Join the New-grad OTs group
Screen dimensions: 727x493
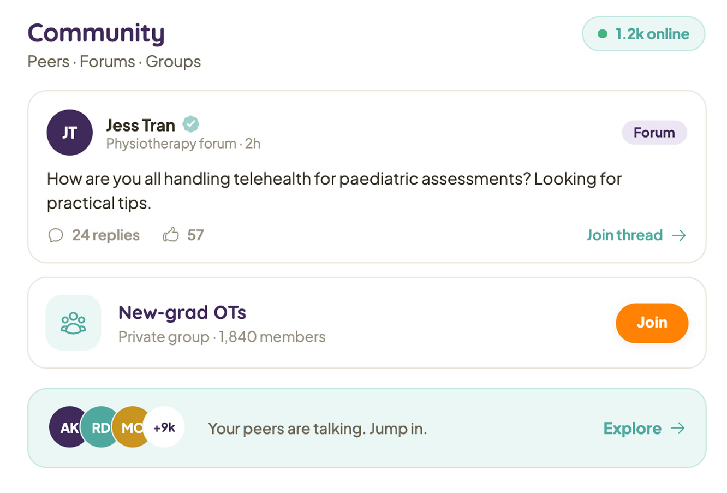[652, 323]
